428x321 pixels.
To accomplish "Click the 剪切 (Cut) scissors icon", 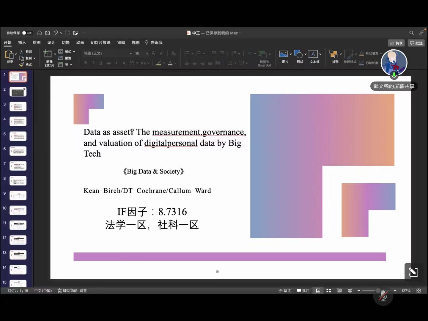I will coord(21,52).
